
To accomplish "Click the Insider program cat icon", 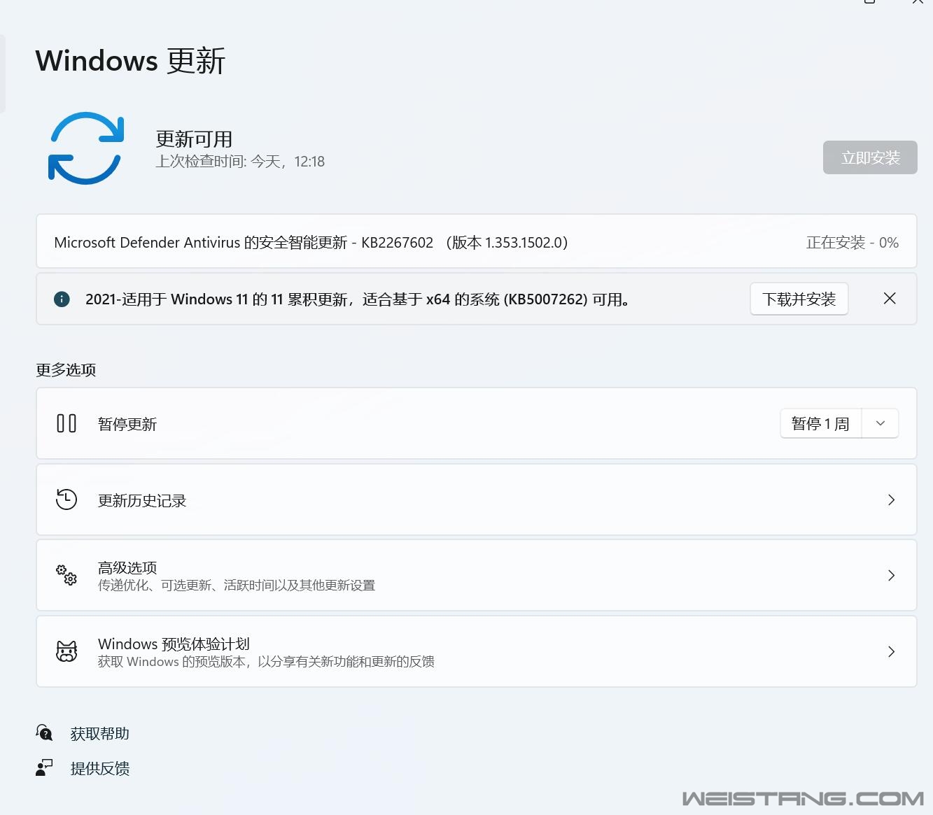I will click(66, 651).
